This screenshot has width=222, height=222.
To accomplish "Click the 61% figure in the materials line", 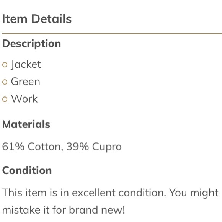I will (13, 147).
